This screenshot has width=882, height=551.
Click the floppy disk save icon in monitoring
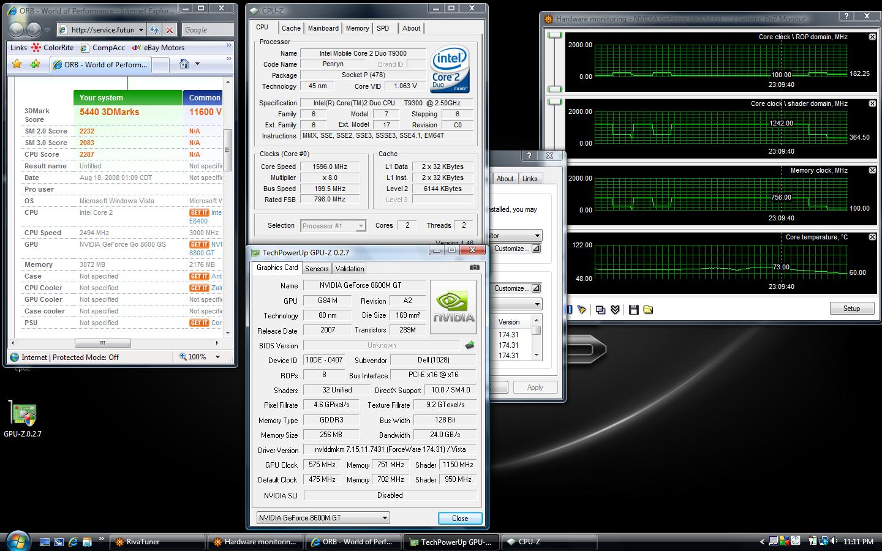tap(633, 310)
